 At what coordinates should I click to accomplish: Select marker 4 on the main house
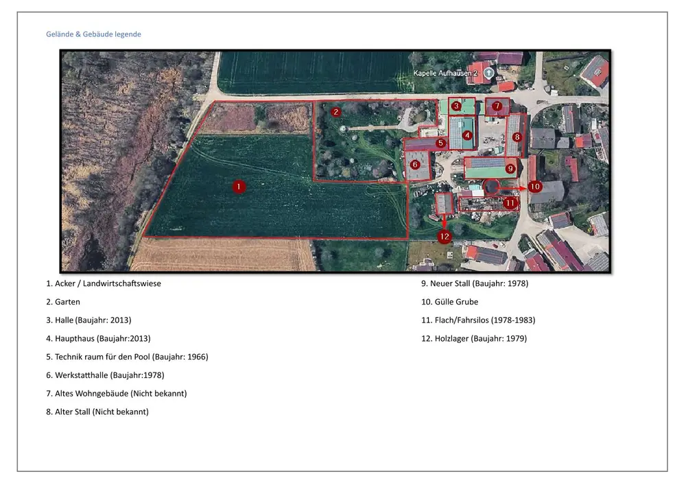point(467,136)
